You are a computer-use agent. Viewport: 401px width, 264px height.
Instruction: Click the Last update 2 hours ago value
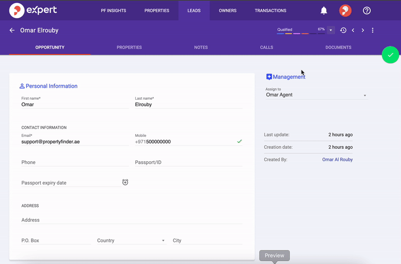click(x=340, y=135)
